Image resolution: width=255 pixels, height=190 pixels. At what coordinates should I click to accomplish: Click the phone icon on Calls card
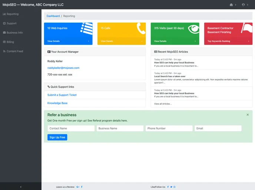pos(140,29)
